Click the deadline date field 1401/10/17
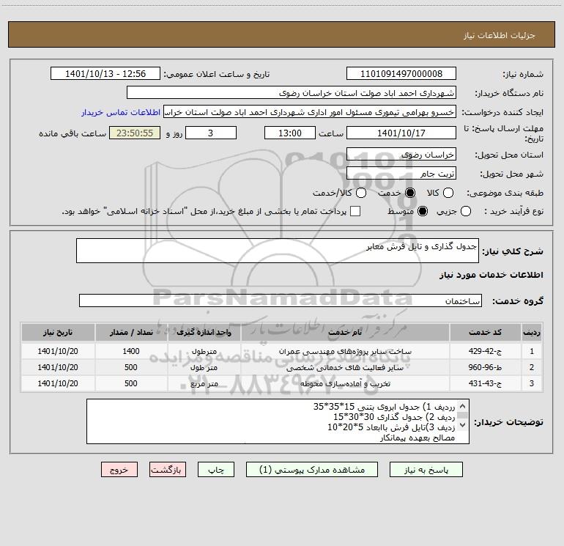The image size is (564, 546). [x=401, y=133]
